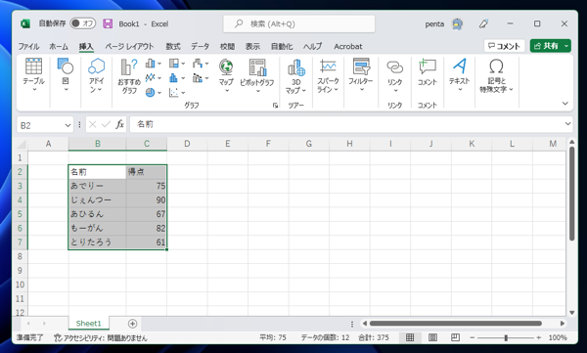The width and height of the screenshot is (587, 353).
Task: Click the zoom slider handle
Action: point(506,337)
